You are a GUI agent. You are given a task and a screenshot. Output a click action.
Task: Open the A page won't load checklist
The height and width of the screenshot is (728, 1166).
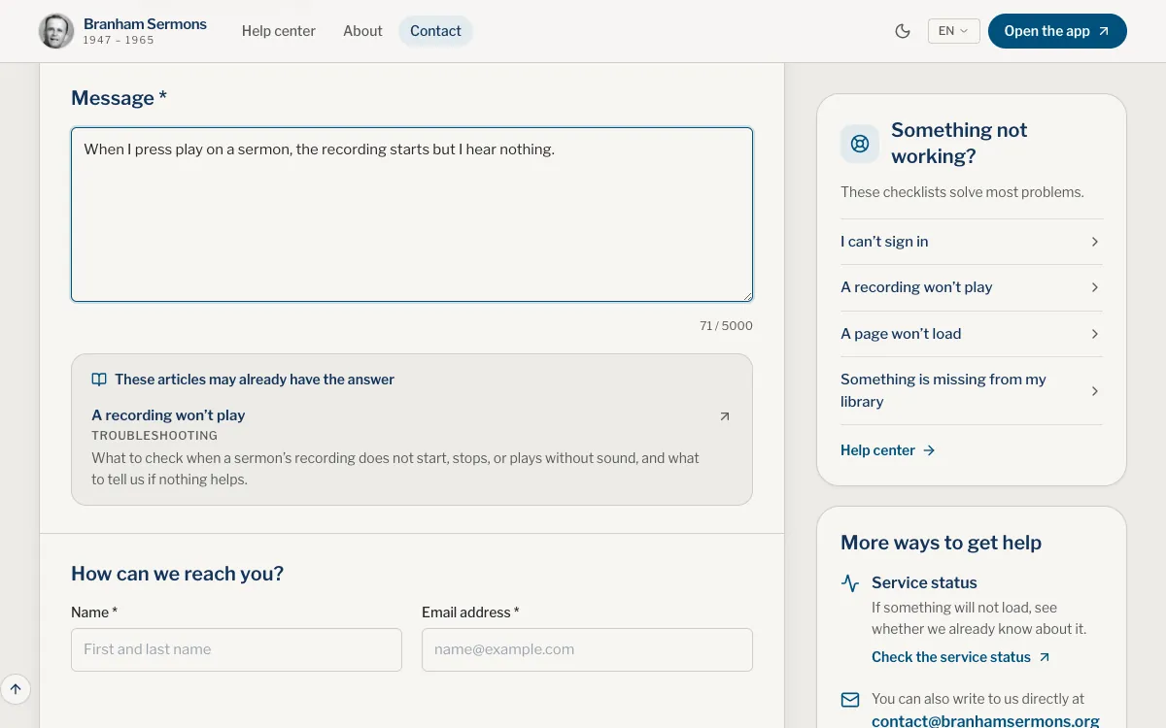972,334
